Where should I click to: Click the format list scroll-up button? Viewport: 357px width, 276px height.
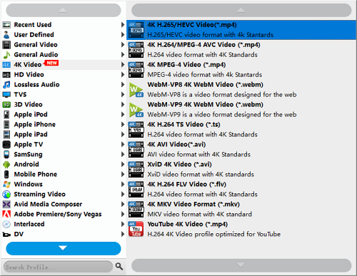[241, 10]
